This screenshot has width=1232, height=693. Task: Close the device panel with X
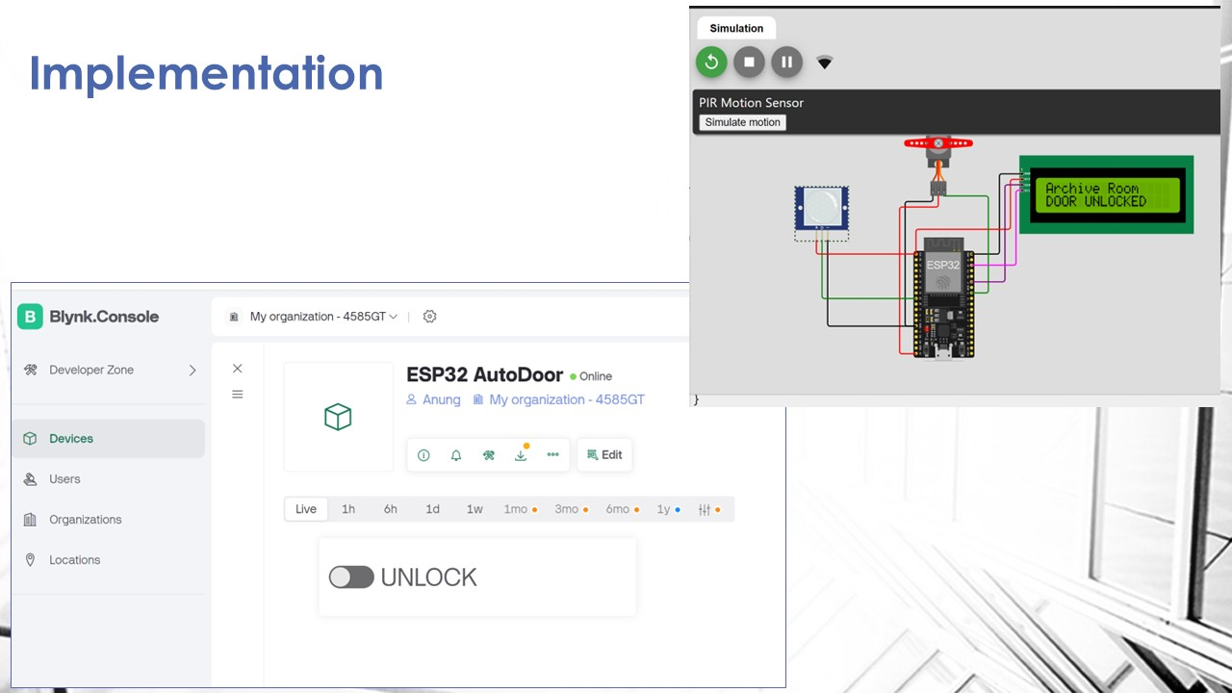238,369
